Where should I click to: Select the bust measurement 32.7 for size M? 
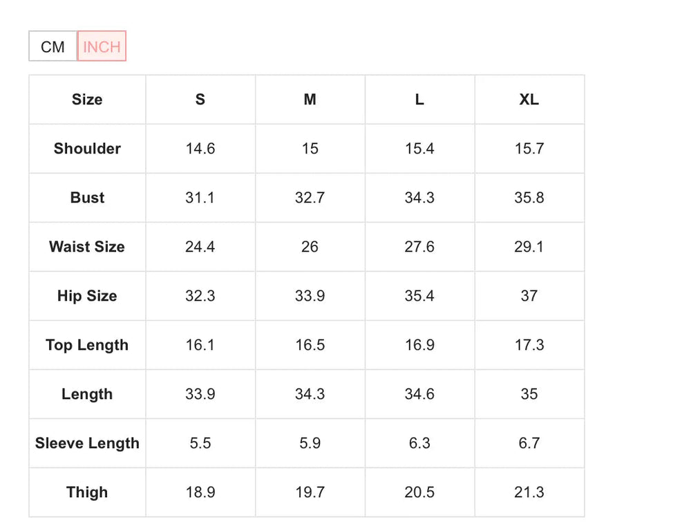(310, 198)
